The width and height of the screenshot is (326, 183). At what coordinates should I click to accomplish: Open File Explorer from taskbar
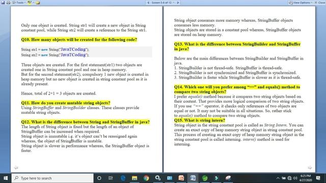pyautogui.click(x=134, y=178)
